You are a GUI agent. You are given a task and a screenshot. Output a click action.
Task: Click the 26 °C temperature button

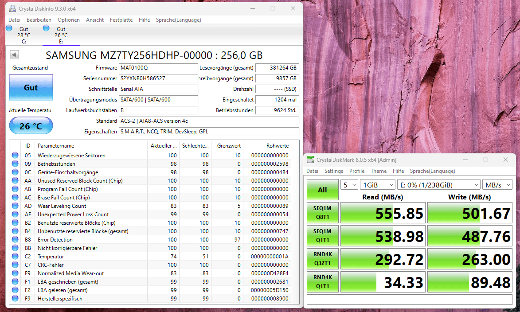31,126
